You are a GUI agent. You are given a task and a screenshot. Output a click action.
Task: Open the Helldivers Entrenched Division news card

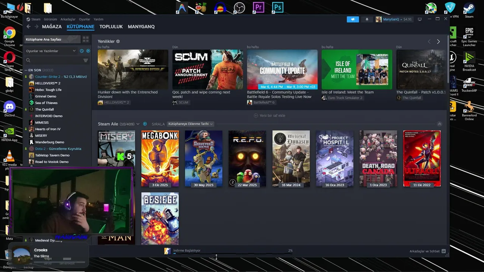[133, 70]
